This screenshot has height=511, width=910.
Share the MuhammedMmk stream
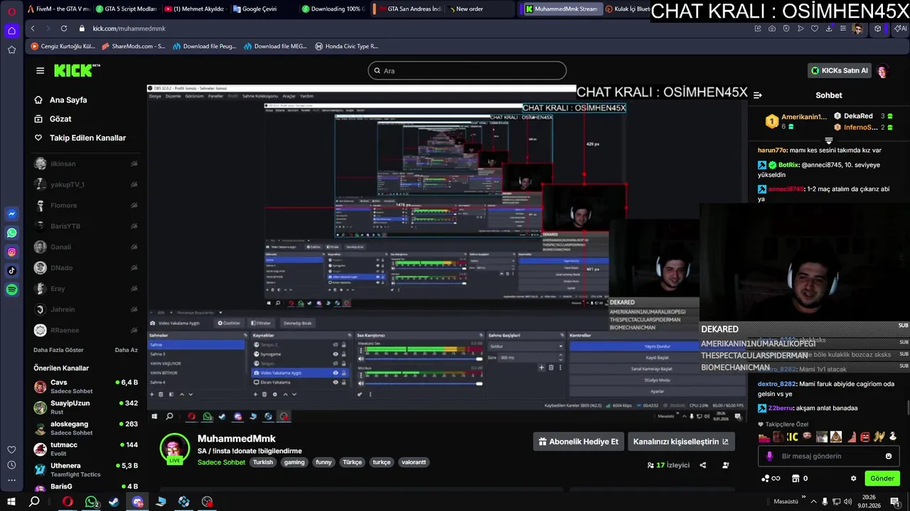[703, 466]
